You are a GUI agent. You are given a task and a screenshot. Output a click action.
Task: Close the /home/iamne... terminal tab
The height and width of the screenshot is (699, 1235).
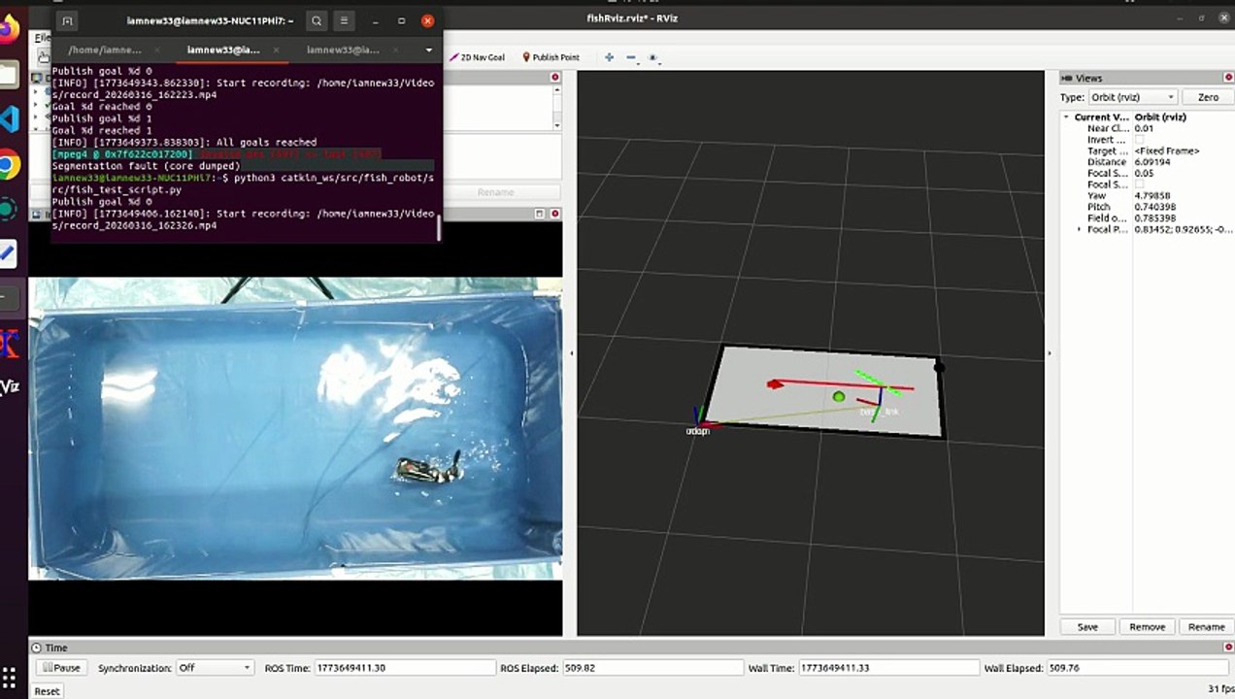point(156,50)
